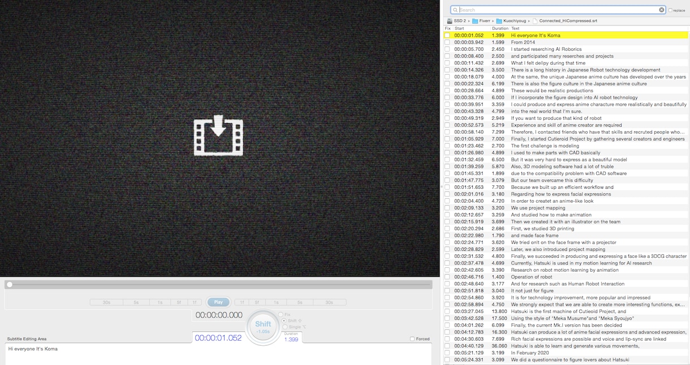The image size is (690, 365).
Task: Step back 1 frame
Action: (195, 302)
